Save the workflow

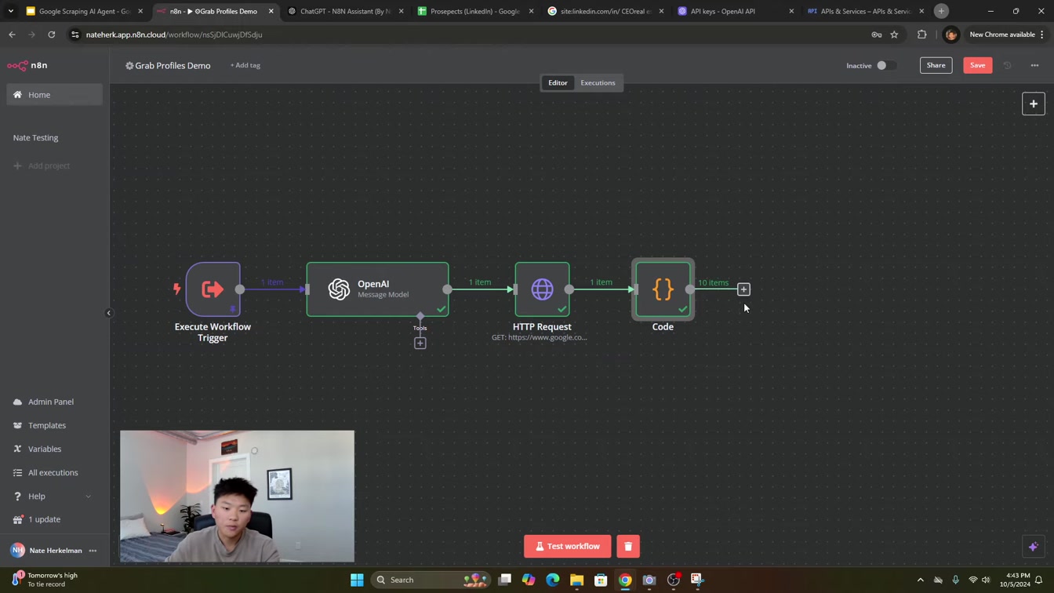point(977,66)
